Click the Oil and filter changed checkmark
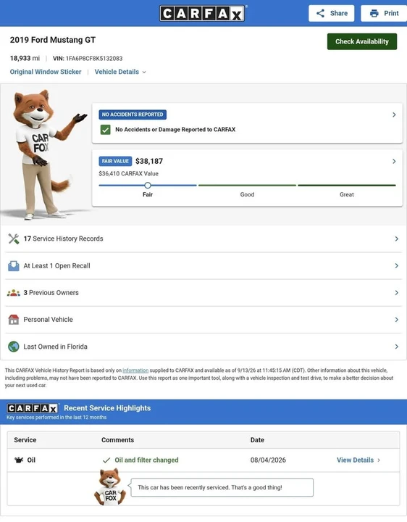The image size is (407, 522). [x=106, y=460]
